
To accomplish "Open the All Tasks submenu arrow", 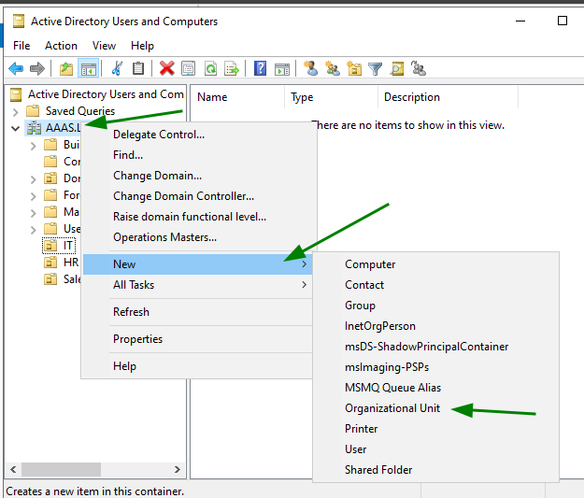I will 305,285.
